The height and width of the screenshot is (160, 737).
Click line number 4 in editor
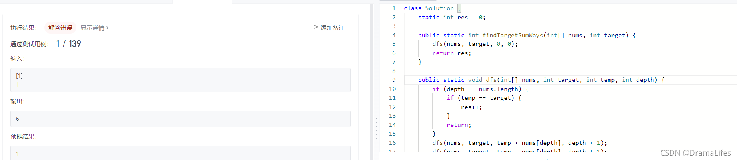[x=394, y=35]
